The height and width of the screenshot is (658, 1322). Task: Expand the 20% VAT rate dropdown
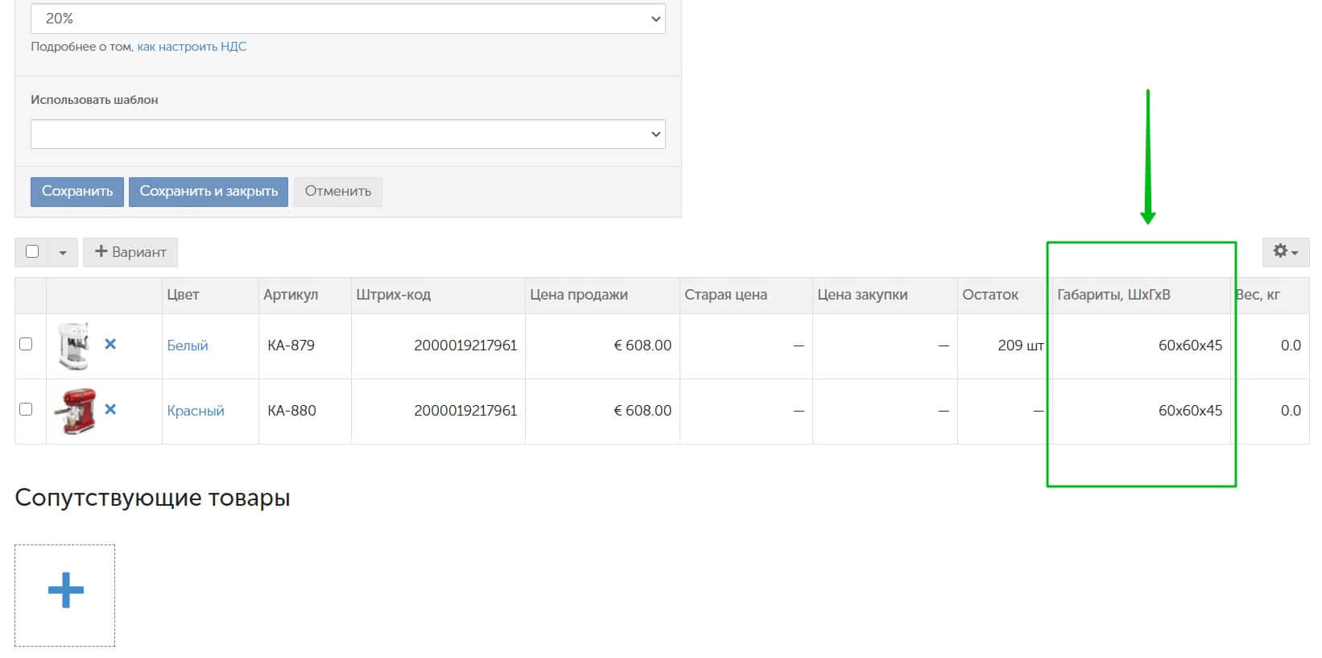pyautogui.click(x=348, y=19)
